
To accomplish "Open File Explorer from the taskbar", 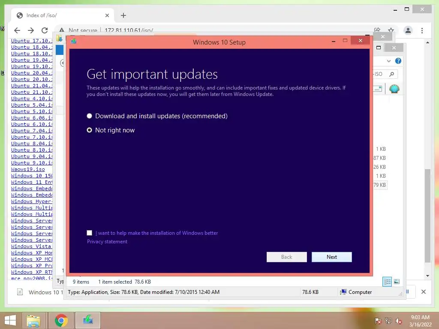I will [33, 320].
